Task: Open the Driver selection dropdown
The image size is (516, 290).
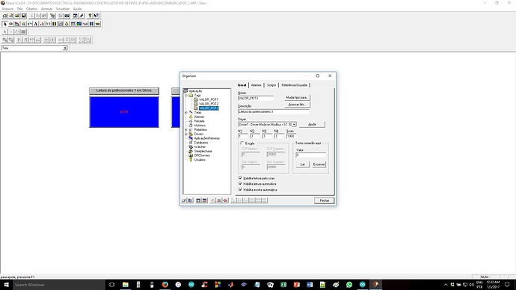Action: tap(294, 124)
